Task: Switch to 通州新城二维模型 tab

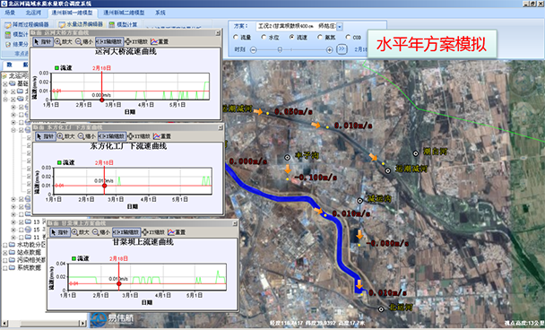Action: [124, 13]
